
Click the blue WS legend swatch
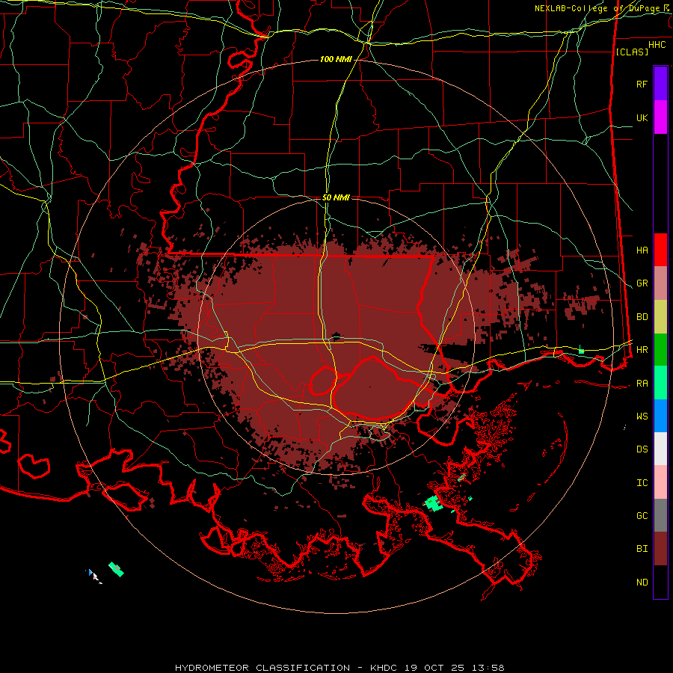[x=660, y=416]
